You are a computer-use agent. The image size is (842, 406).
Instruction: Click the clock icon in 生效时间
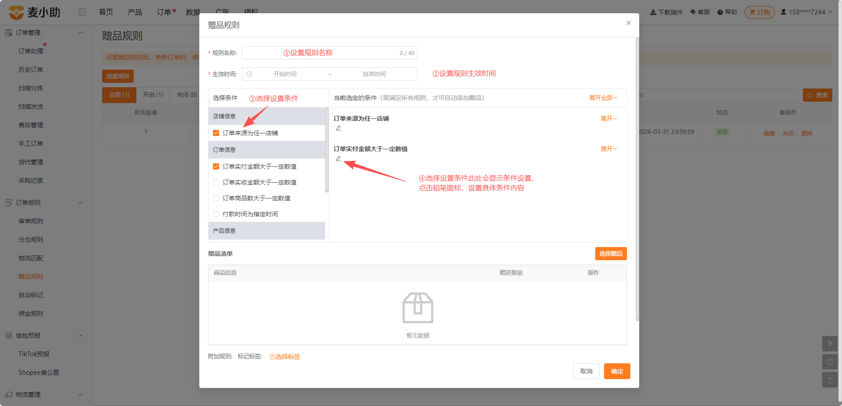click(249, 74)
